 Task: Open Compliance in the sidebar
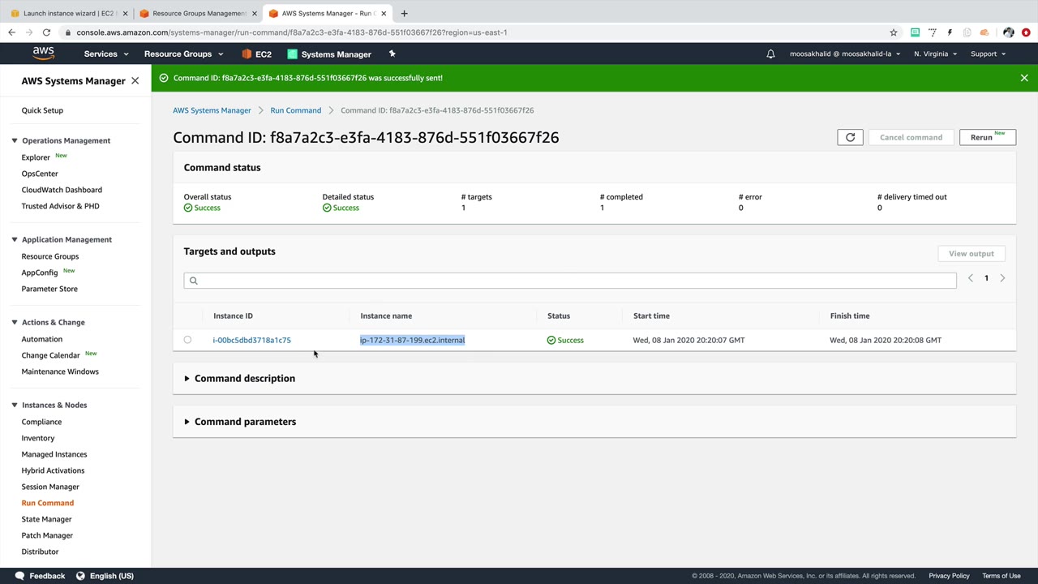tap(41, 422)
